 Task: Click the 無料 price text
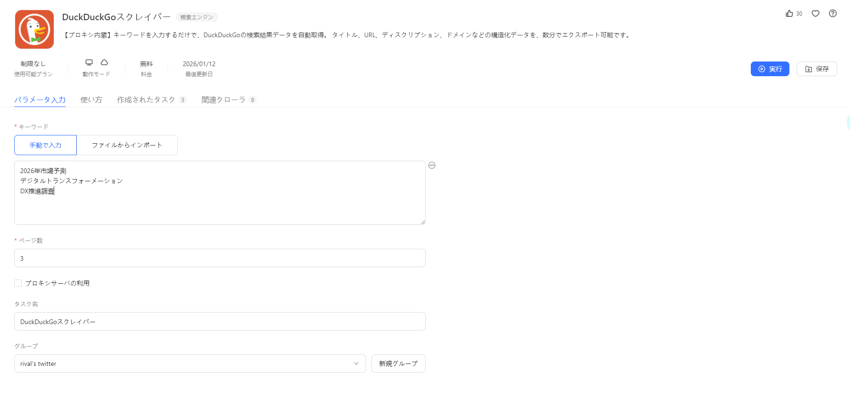(x=146, y=64)
